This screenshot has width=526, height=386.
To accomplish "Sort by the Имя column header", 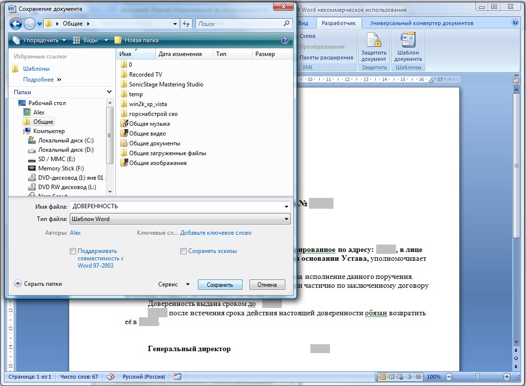I will click(136, 54).
